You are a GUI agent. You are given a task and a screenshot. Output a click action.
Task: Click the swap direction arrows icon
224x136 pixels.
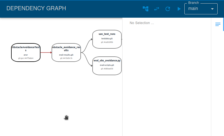click(157, 9)
